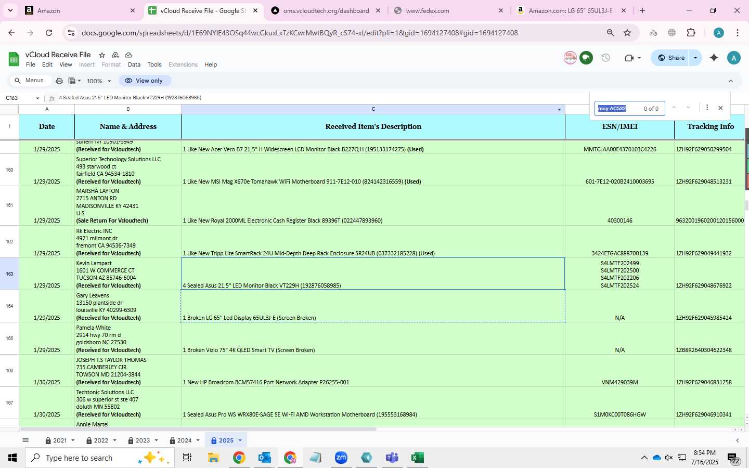
Task: Star the vCloud Receive File document
Action: click(102, 55)
